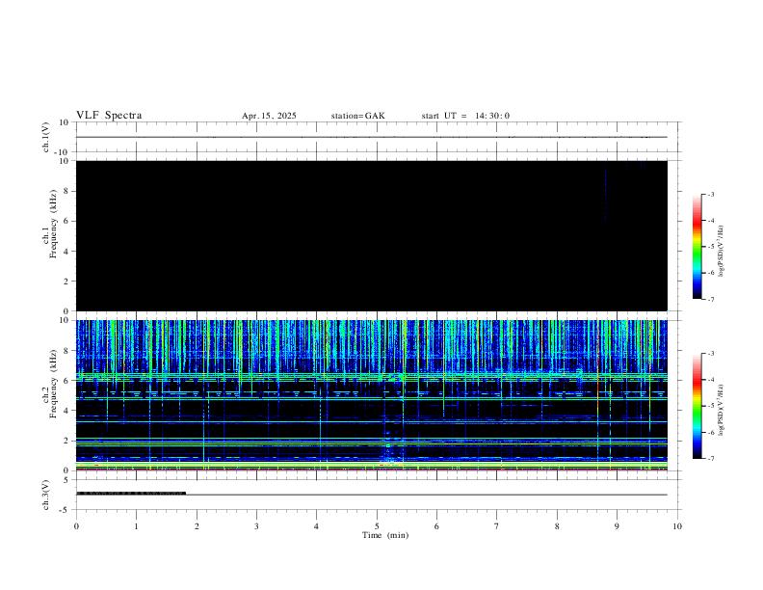Screen dimensions: 763x590
Task: Click the VLF Spectra title text
Action: [x=109, y=116]
